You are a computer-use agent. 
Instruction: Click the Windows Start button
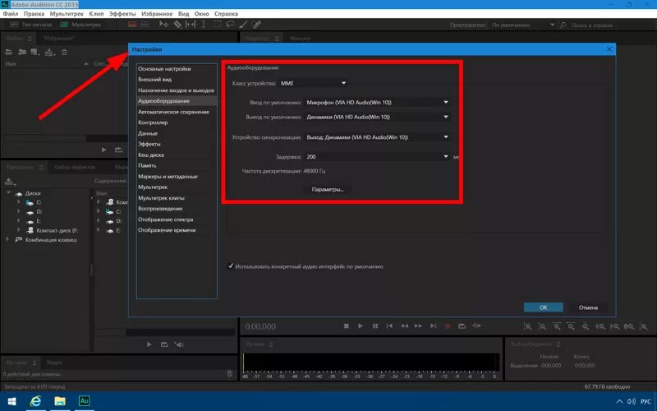(x=11, y=401)
